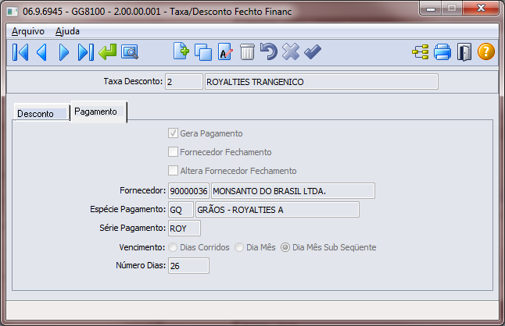Maximize the window
Viewport: 505px width, 326px height.
tap(452, 9)
